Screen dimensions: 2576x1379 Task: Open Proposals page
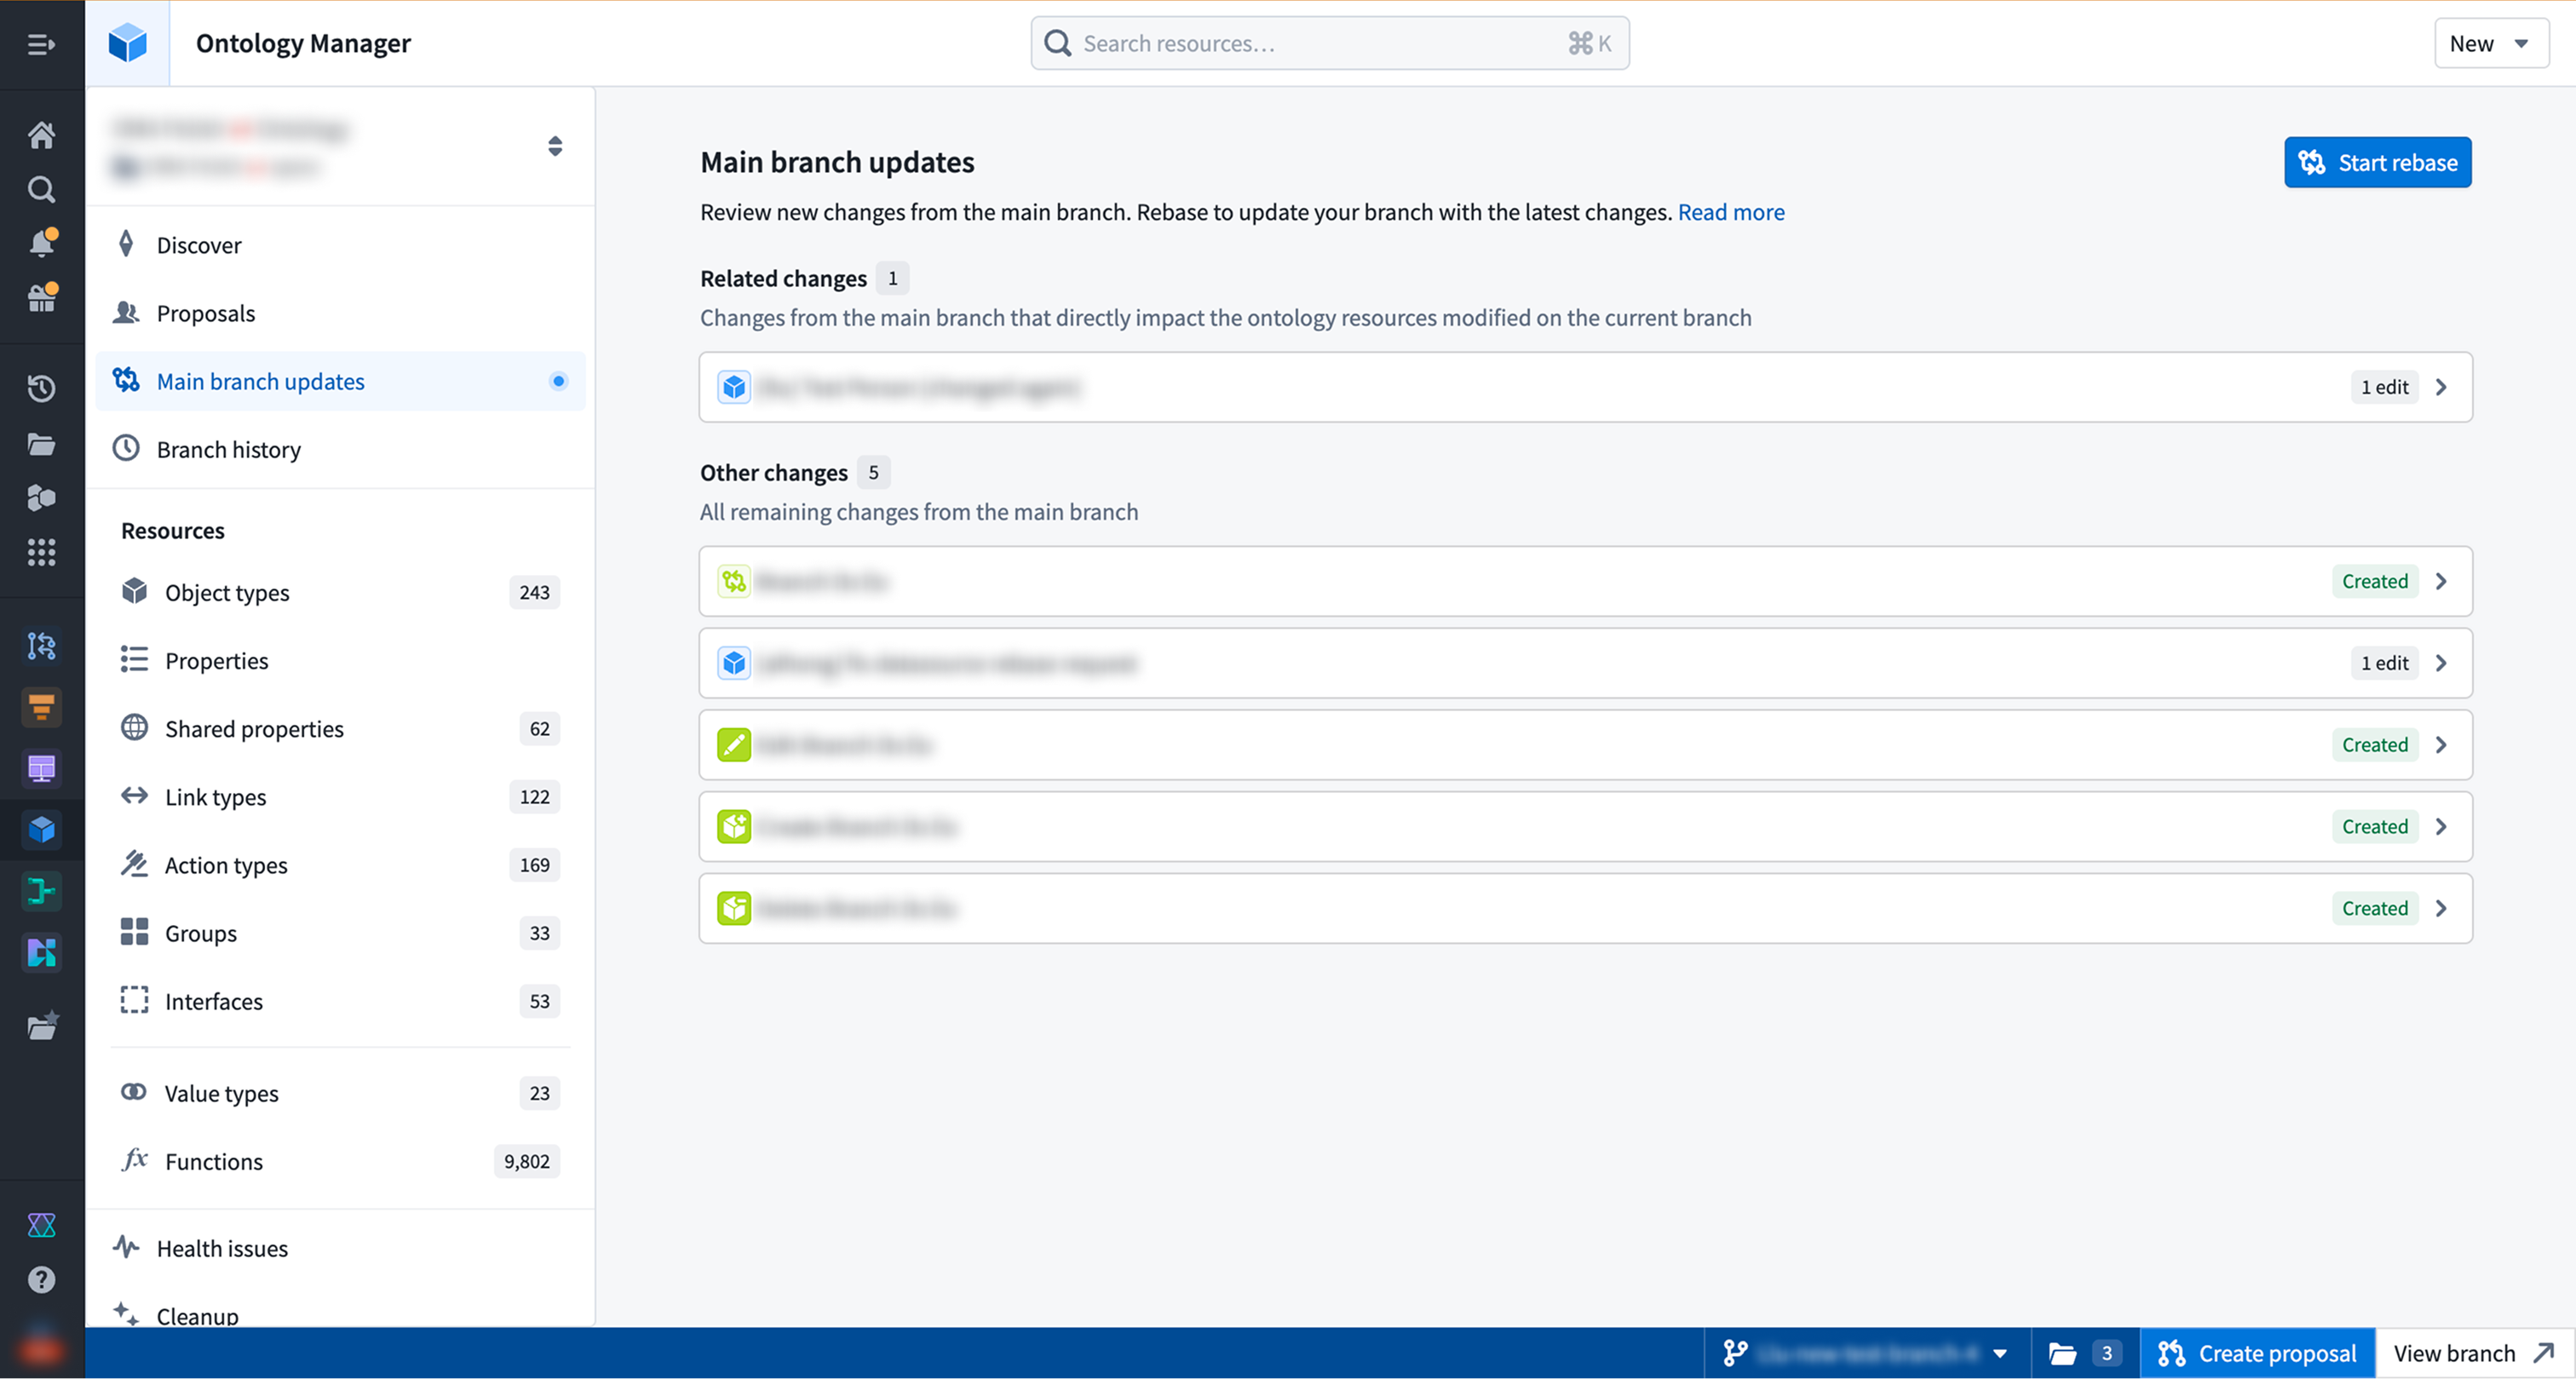(340, 313)
